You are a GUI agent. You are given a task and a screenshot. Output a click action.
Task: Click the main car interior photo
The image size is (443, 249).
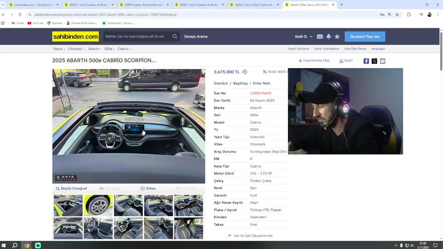pyautogui.click(x=129, y=126)
